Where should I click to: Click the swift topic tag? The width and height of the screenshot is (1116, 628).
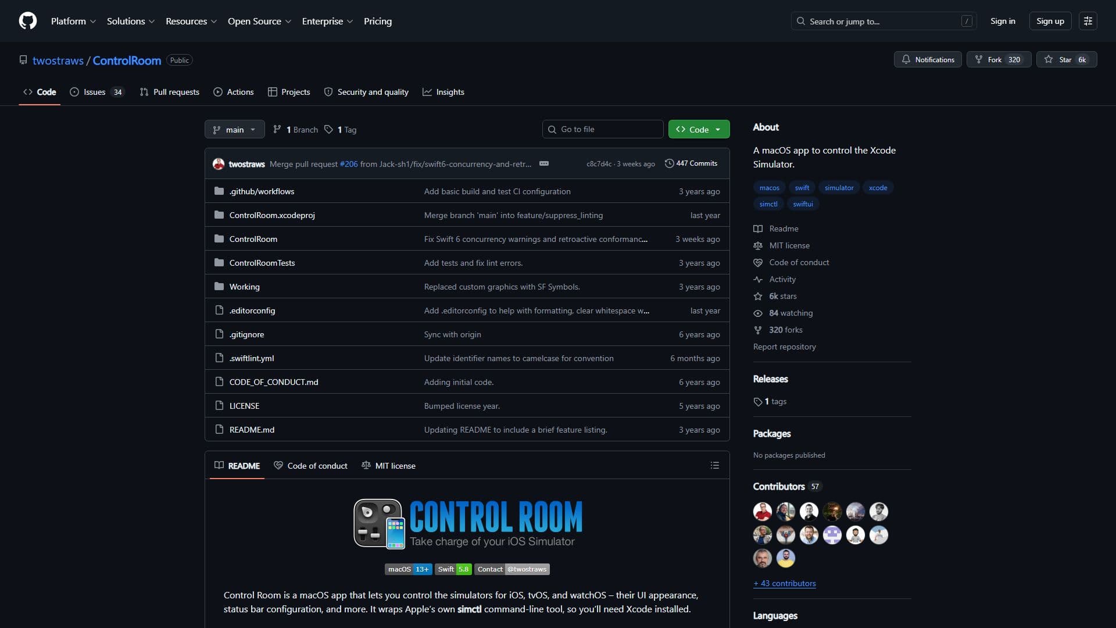pyautogui.click(x=802, y=187)
